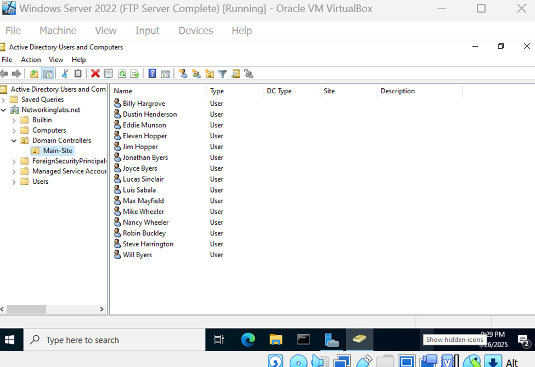
Task: Click the Filter funnel icon
Action: click(222, 74)
